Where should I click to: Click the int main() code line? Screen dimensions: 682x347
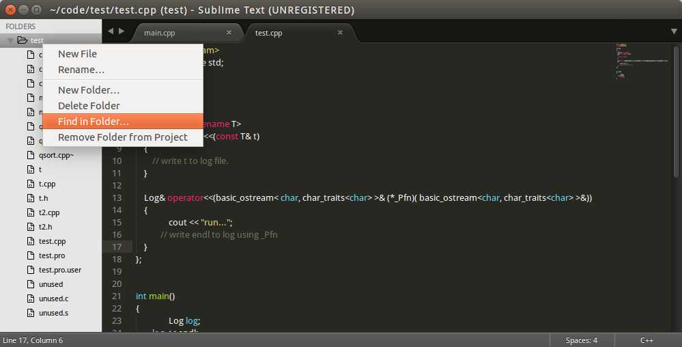tap(155, 296)
